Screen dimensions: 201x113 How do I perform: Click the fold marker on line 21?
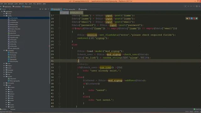tap(59, 28)
